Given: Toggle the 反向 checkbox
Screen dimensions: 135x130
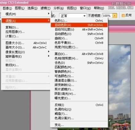Looking at the screenshot, I should coord(123,16).
